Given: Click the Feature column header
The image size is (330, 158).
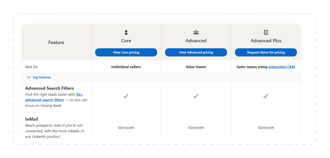Looking at the screenshot, I should (x=56, y=42).
